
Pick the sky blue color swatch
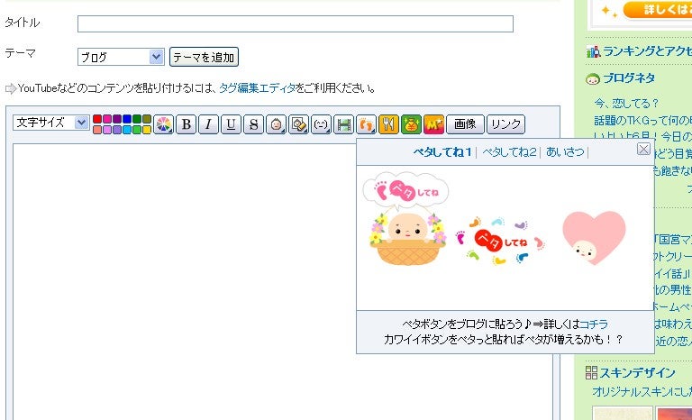click(x=127, y=130)
